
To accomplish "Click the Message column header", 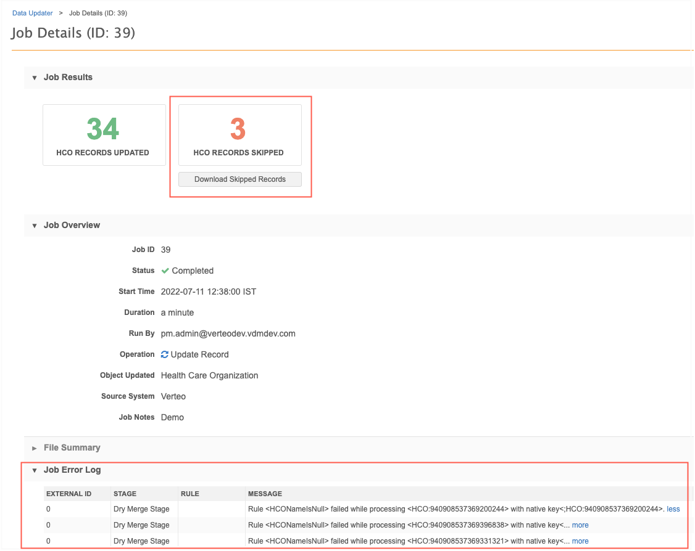I will coord(265,494).
